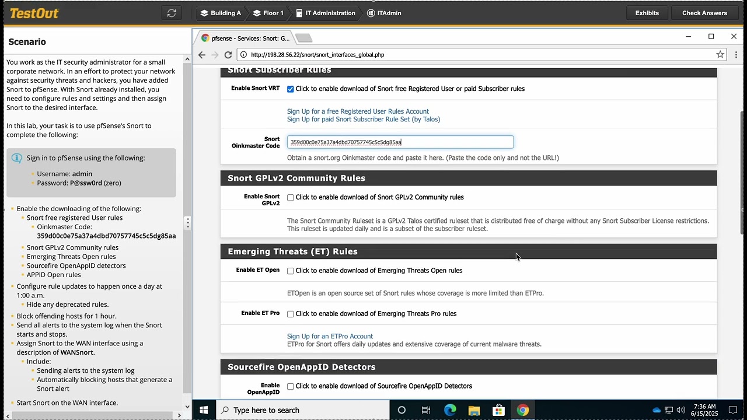
Task: Reload the pfSense page
Action: pyautogui.click(x=228, y=55)
